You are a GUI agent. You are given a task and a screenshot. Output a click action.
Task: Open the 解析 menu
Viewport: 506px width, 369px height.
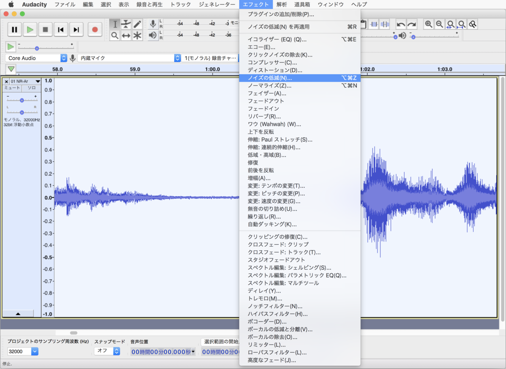click(x=282, y=5)
